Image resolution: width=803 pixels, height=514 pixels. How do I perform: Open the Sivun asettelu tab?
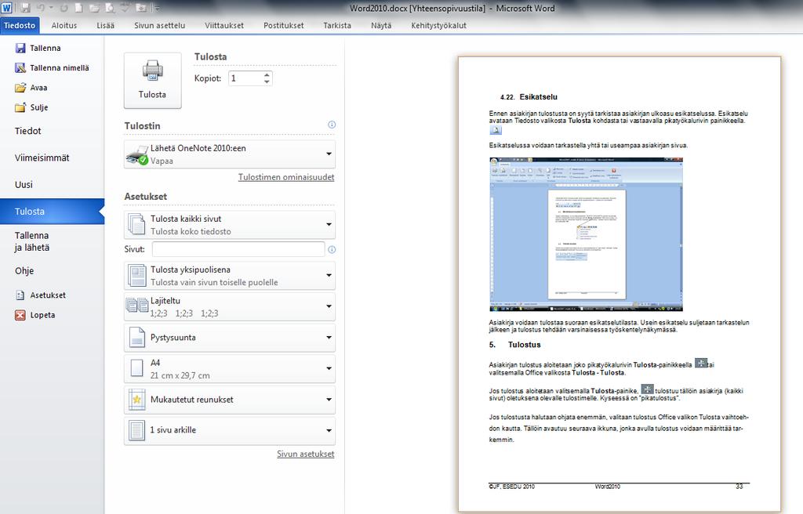click(x=160, y=25)
